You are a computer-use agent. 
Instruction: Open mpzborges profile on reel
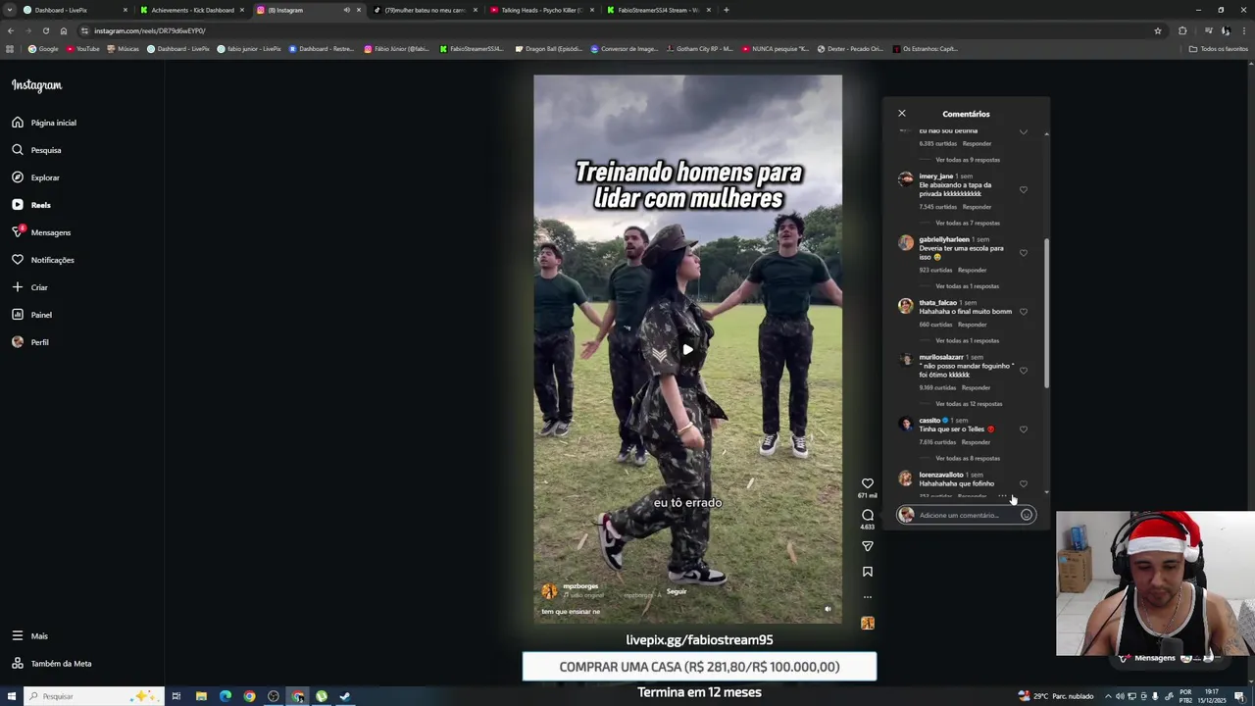tap(580, 586)
